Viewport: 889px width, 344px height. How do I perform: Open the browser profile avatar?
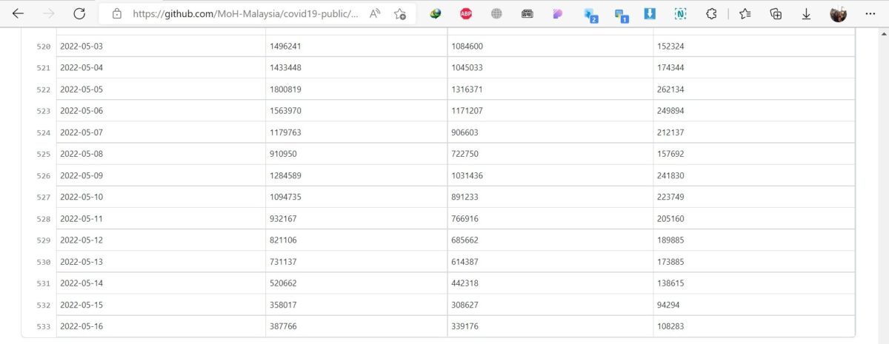point(838,13)
